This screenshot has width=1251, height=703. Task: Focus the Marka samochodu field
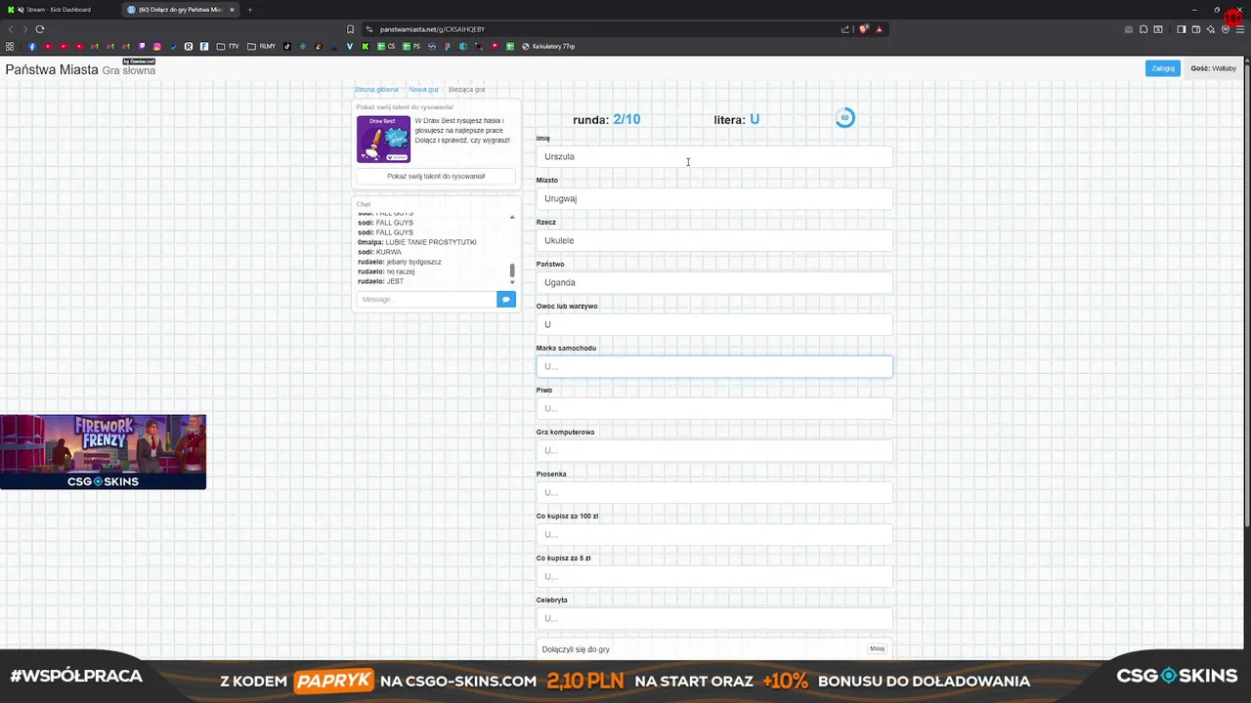pyautogui.click(x=714, y=366)
